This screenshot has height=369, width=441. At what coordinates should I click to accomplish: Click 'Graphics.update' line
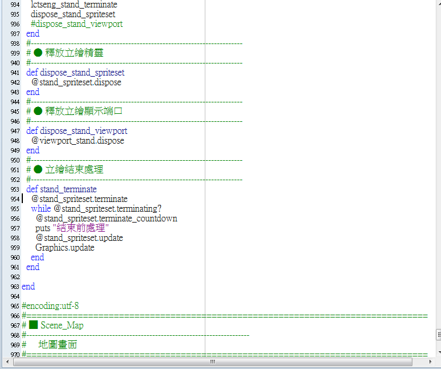tap(65, 248)
